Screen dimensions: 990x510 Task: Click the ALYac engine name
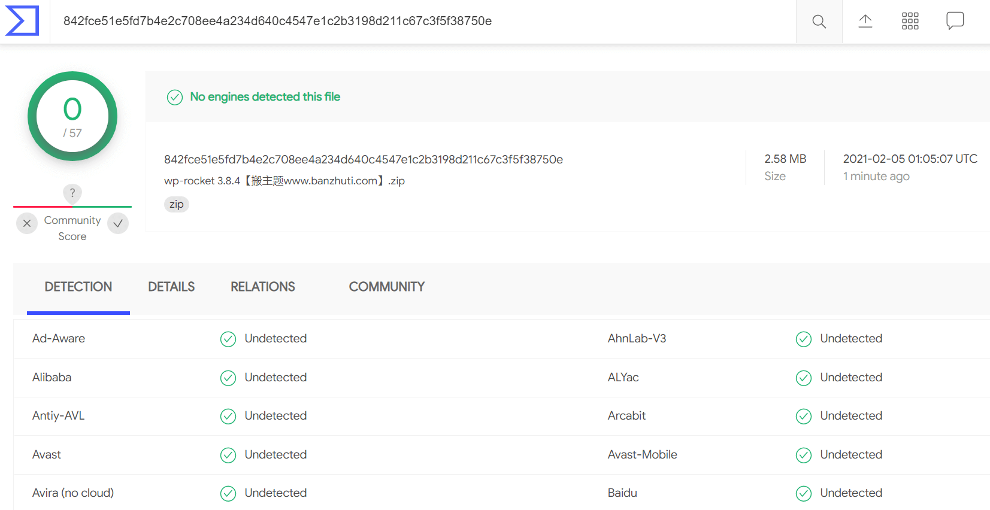coord(623,377)
